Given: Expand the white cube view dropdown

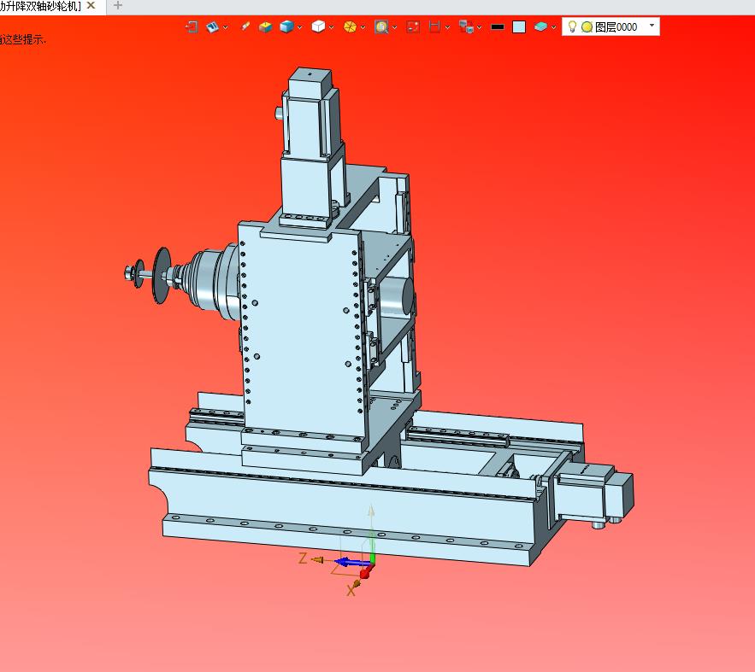Looking at the screenshot, I should pos(331,27).
